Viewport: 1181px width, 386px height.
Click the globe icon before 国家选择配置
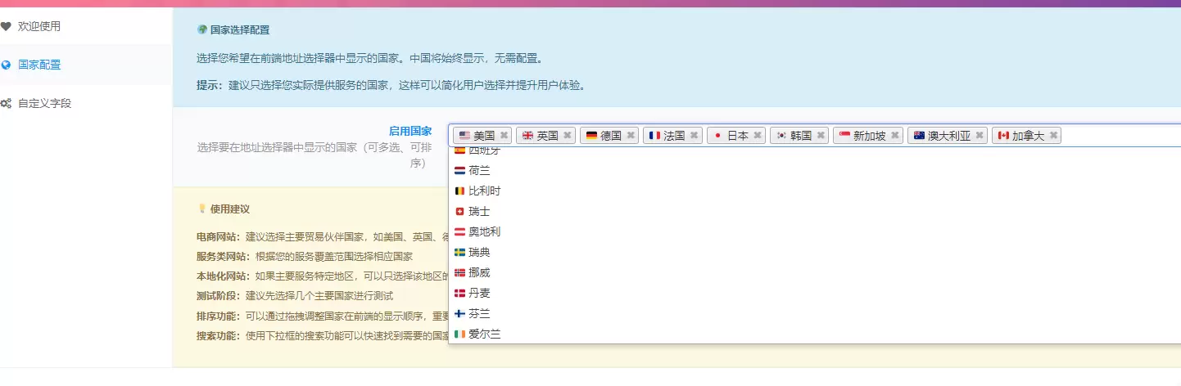click(202, 29)
